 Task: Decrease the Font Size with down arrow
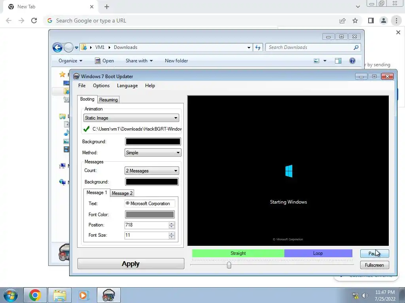click(172, 237)
